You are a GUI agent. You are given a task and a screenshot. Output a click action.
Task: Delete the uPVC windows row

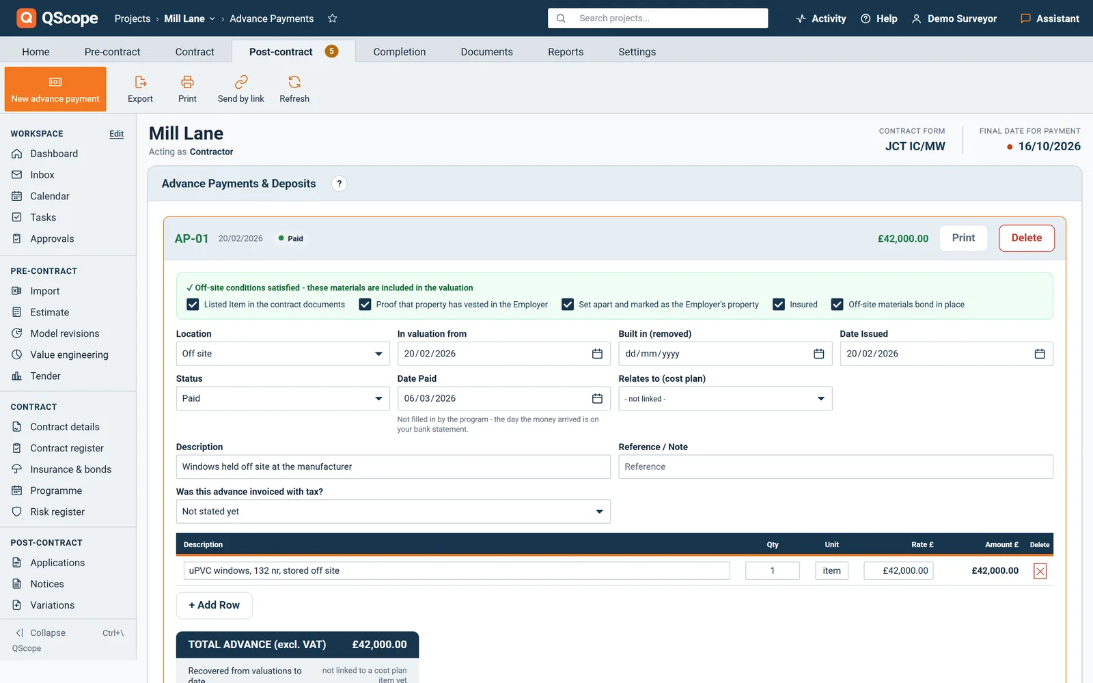pos(1040,571)
